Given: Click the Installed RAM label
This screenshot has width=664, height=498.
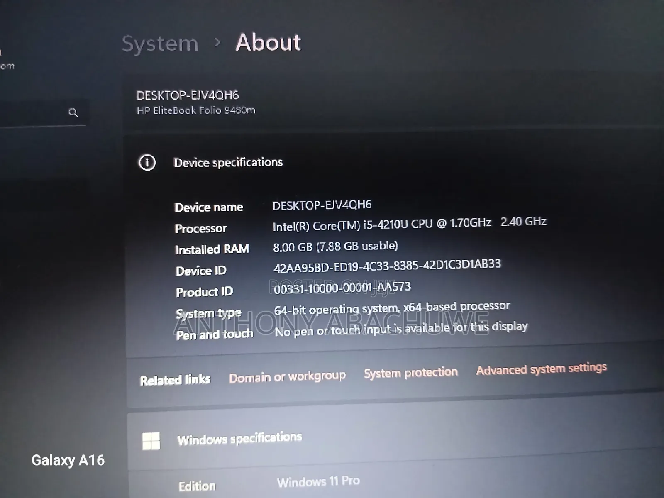Looking at the screenshot, I should tap(212, 249).
